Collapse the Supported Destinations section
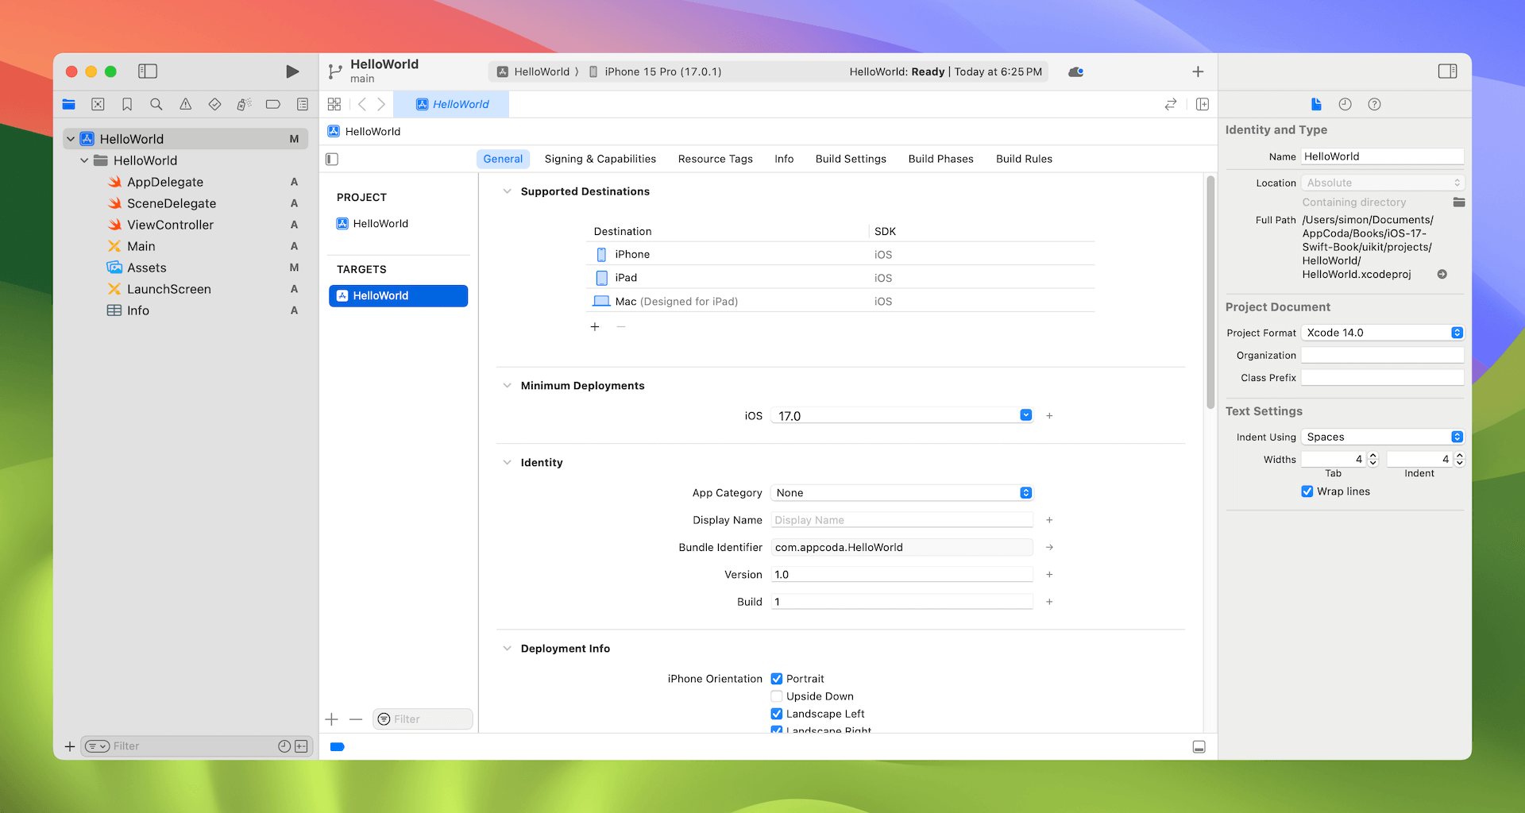This screenshot has height=813, width=1525. (x=507, y=191)
